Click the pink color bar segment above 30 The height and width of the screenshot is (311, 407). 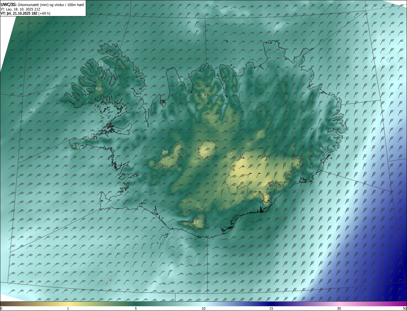click(339, 304)
